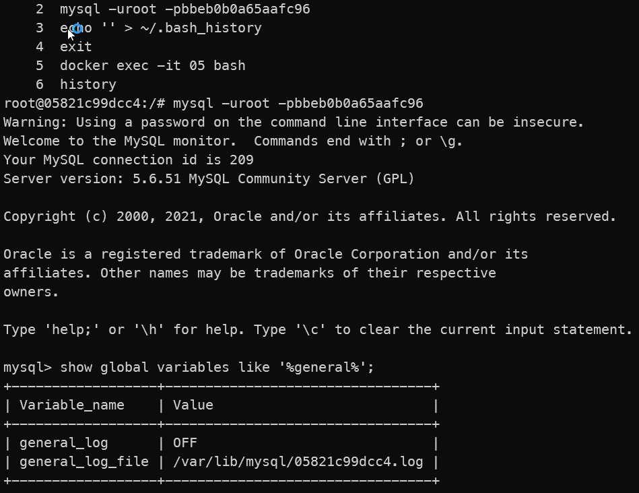The height and width of the screenshot is (493, 639).
Task: Click the echo bash_history command on line 3
Action: tap(161, 28)
